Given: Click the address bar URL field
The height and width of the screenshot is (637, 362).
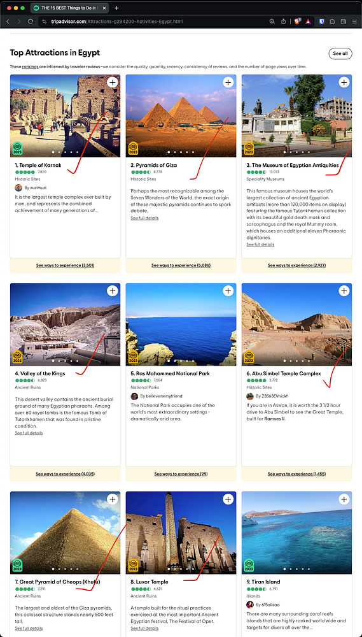Looking at the screenshot, I should 154,22.
